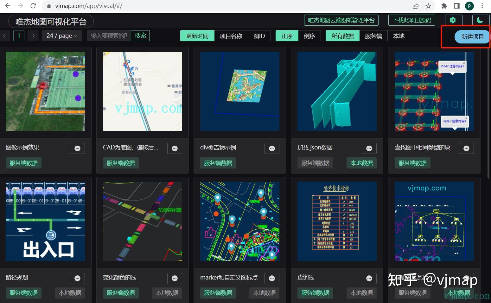Filter projects by 本地 data

tap(399, 36)
